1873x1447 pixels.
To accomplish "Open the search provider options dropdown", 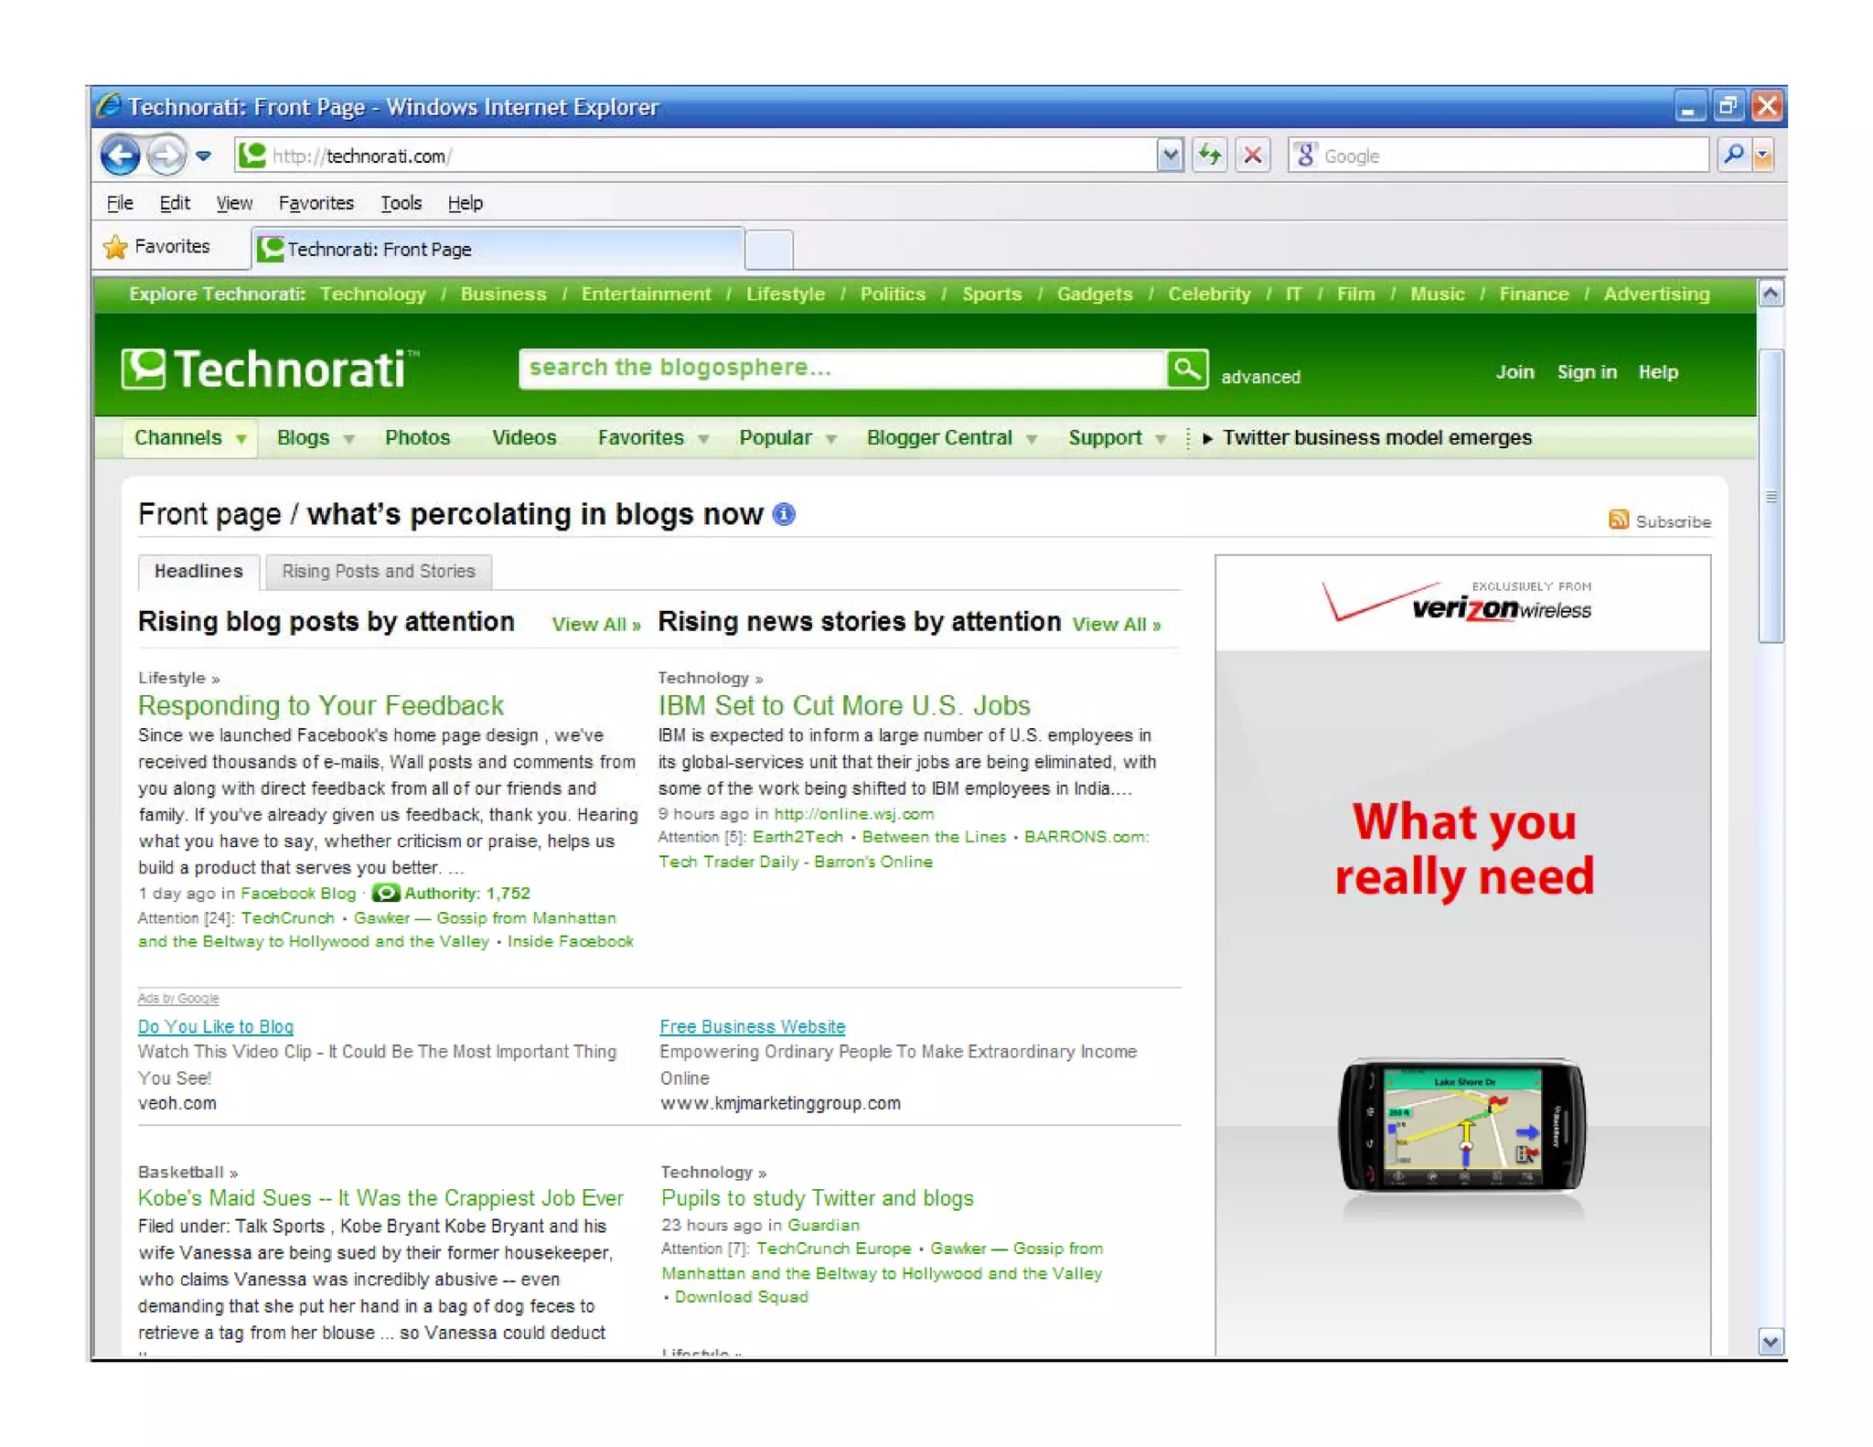I will (x=1764, y=155).
